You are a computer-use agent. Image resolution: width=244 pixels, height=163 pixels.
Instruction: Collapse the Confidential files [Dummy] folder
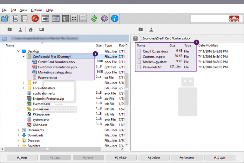coord(24,56)
